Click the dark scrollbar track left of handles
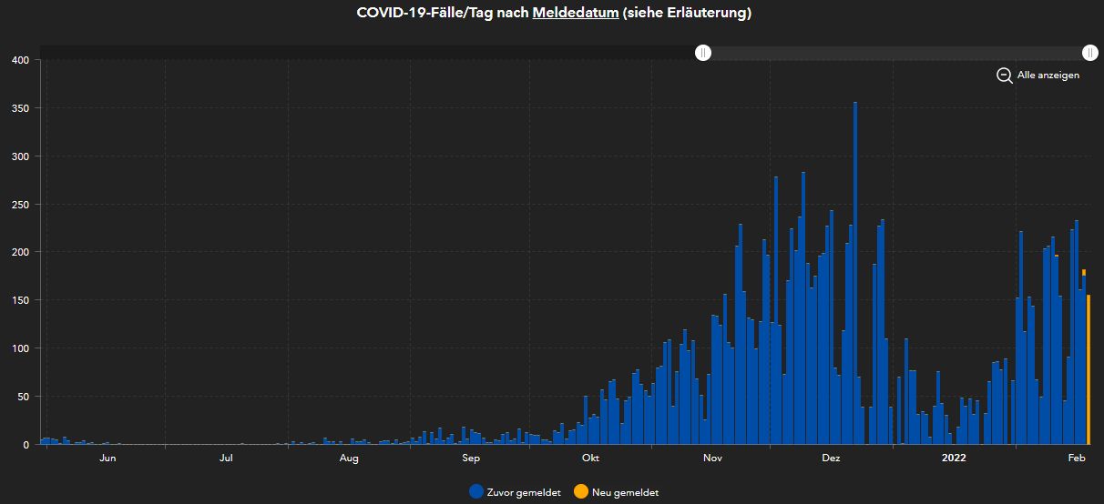The image size is (1104, 504). tap(364, 53)
